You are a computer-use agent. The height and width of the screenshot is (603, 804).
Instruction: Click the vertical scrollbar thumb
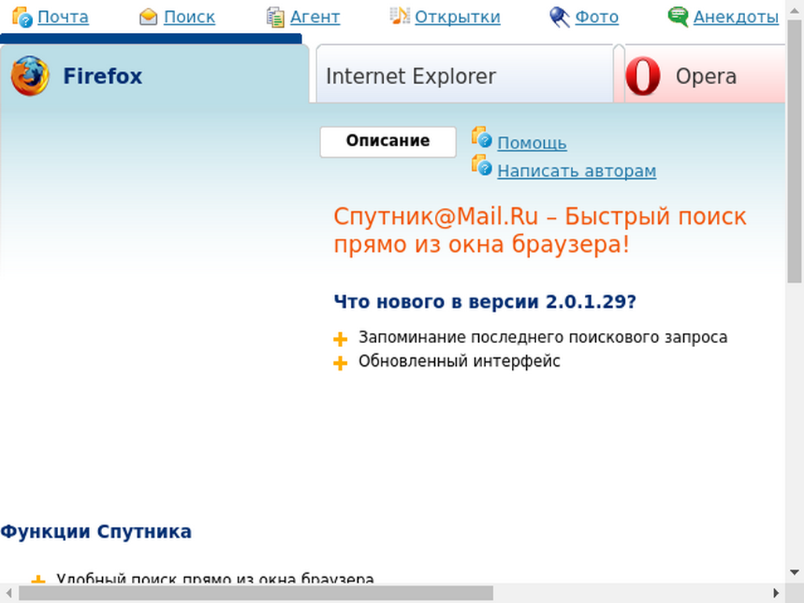click(x=795, y=151)
